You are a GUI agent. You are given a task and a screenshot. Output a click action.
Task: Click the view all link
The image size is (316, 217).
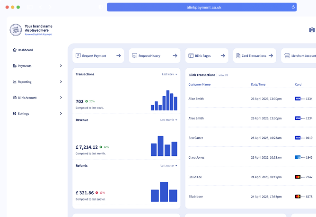click(223, 75)
